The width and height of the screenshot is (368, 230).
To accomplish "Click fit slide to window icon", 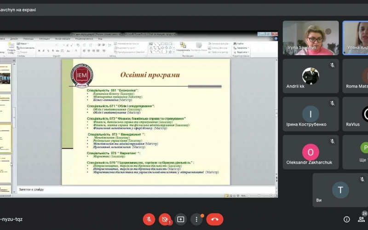I will point(276,196).
